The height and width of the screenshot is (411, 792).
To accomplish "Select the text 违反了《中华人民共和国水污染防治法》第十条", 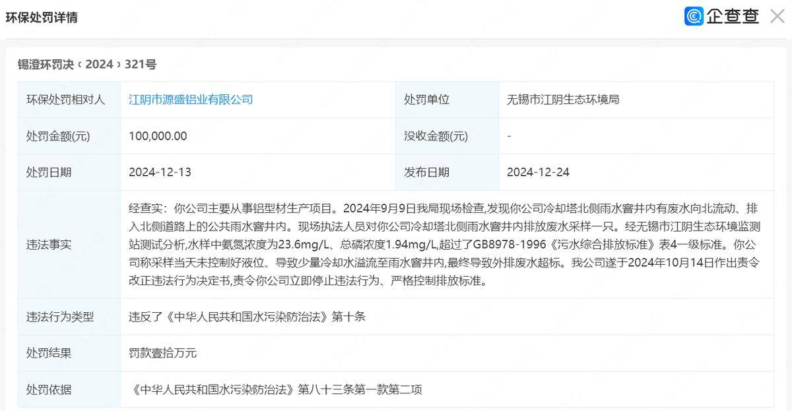I will point(247,317).
